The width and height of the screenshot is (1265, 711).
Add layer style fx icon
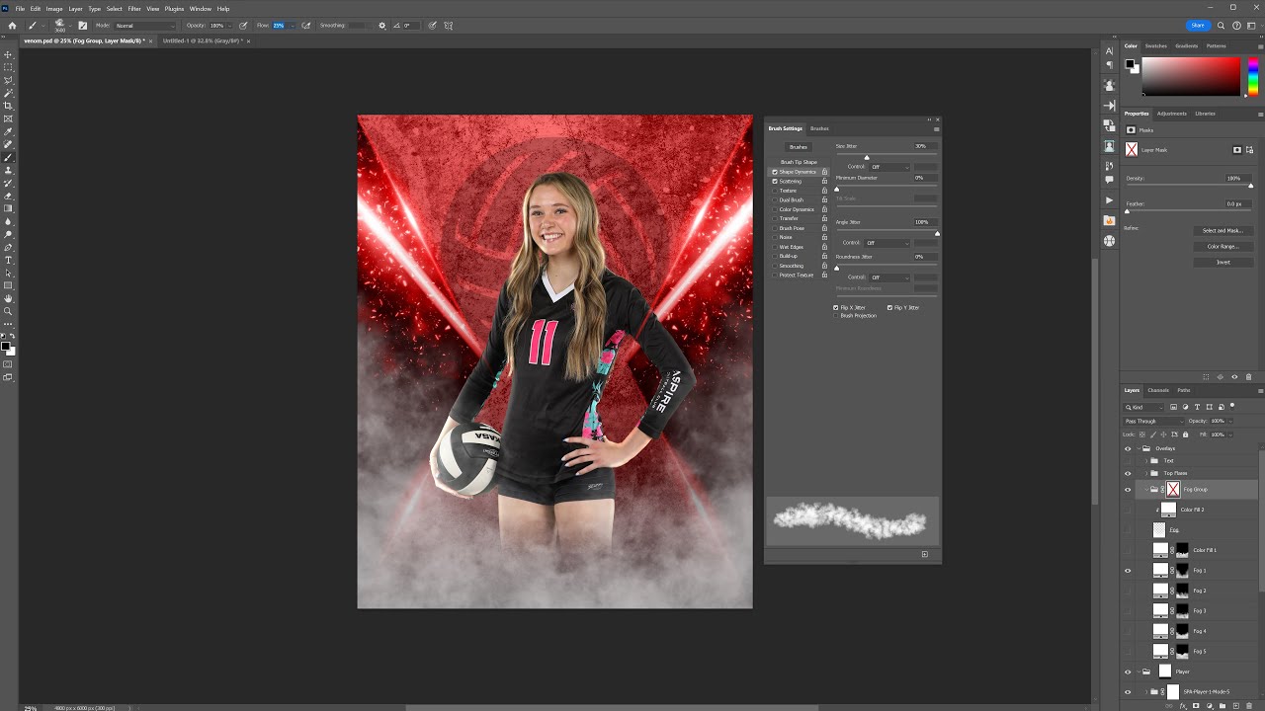tap(1183, 705)
